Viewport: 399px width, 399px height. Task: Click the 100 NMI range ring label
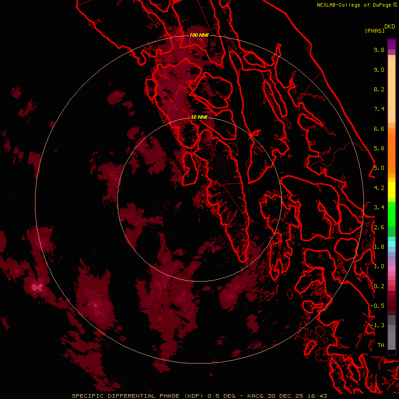pos(199,35)
